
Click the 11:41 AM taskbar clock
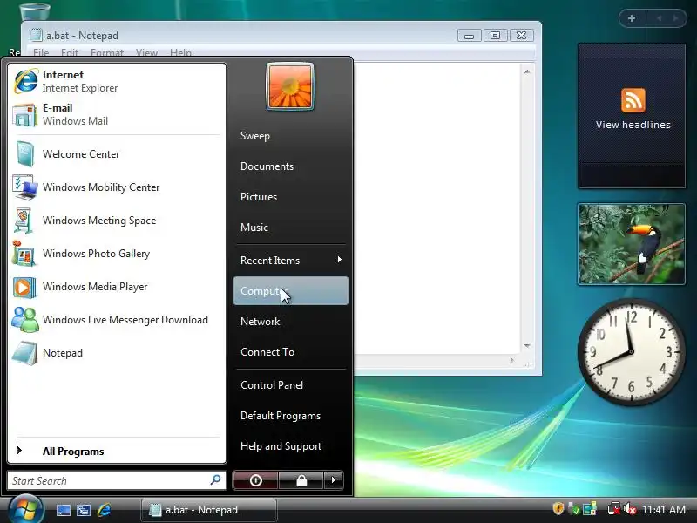[x=664, y=509]
